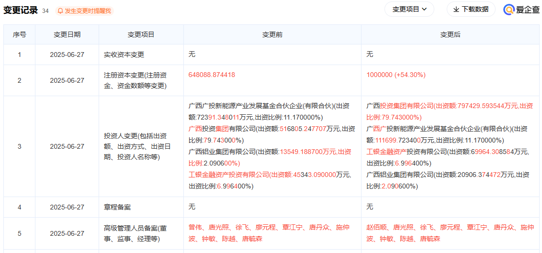542x253 pixels.
Task: Select the 实收资本变更 row item
Action: [124, 55]
